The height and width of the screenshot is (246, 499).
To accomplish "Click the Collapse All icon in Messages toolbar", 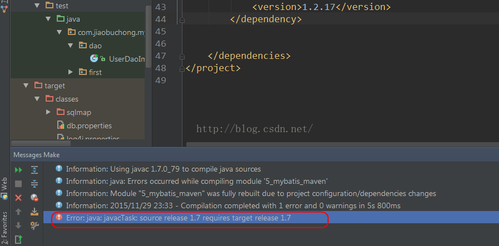I will [34, 183].
